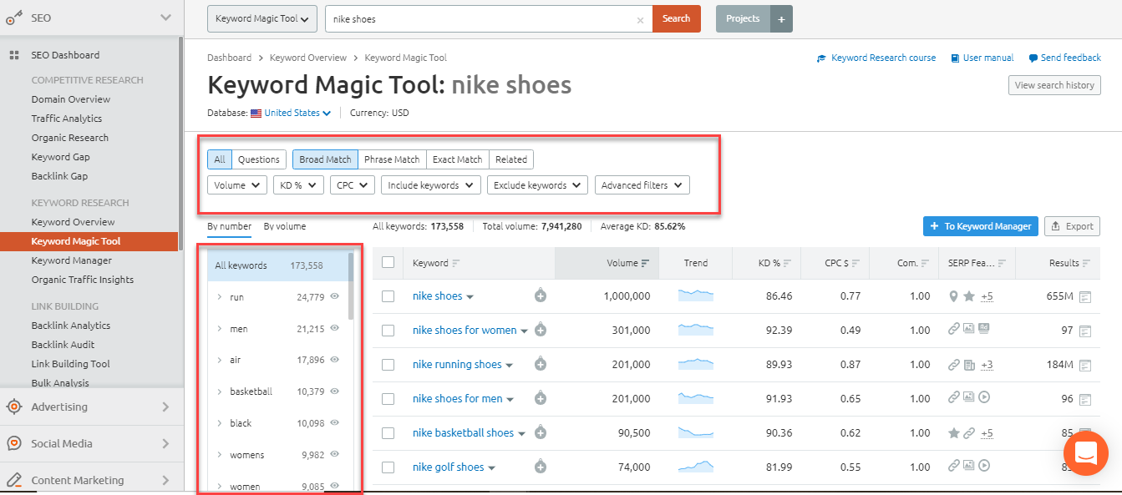Image resolution: width=1122 pixels, height=495 pixels.
Task: Click the orange chat support bubble icon
Action: click(1085, 452)
